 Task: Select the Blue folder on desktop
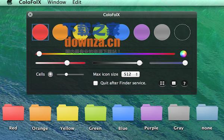point(123,113)
